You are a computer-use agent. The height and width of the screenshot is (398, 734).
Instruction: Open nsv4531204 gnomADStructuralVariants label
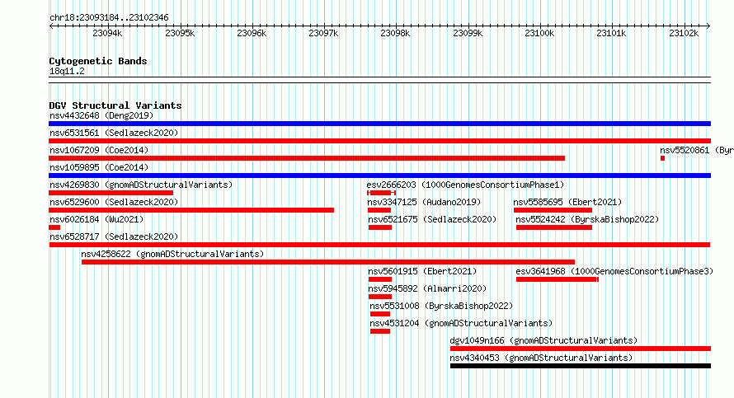click(461, 323)
